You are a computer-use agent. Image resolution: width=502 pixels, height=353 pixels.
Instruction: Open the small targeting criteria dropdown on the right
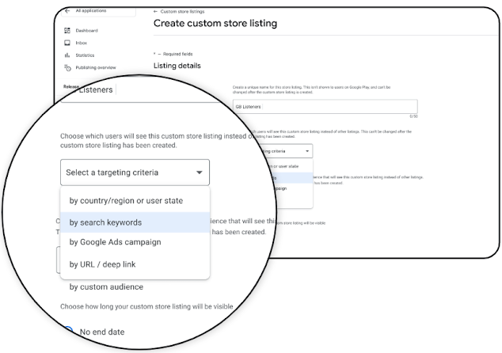coord(284,151)
